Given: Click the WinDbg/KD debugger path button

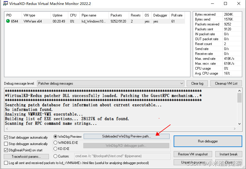Looking at the screenshot, I should pyautogui.click(x=126, y=146).
